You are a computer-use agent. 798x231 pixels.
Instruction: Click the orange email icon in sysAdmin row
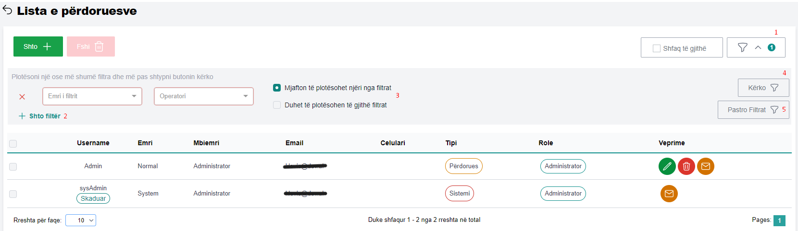[x=669, y=194]
